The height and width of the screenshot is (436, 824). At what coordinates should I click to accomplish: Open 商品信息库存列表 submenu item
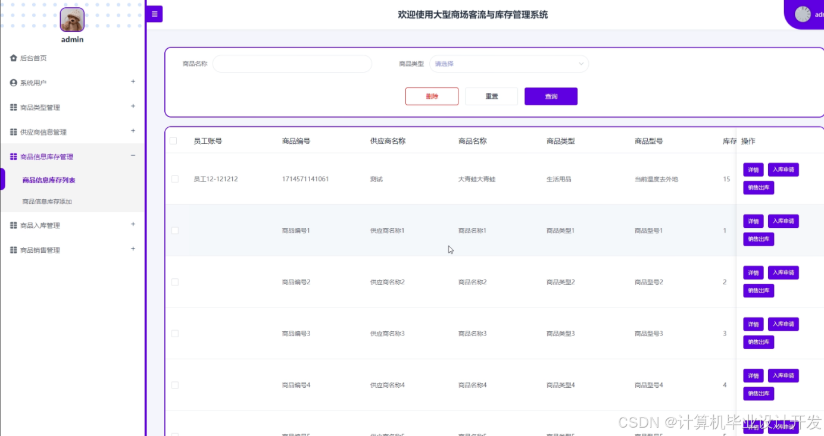(49, 180)
